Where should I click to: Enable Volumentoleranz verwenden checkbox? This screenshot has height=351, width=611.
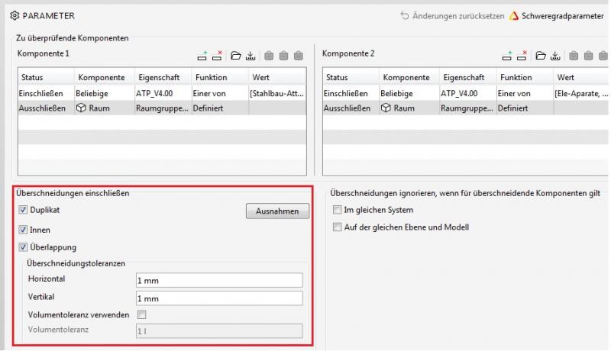click(x=141, y=314)
